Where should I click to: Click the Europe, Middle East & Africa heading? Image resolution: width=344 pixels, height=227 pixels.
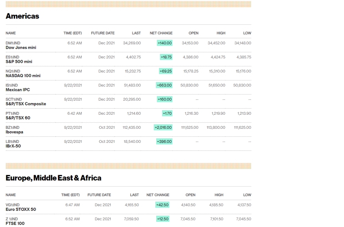coord(54,178)
